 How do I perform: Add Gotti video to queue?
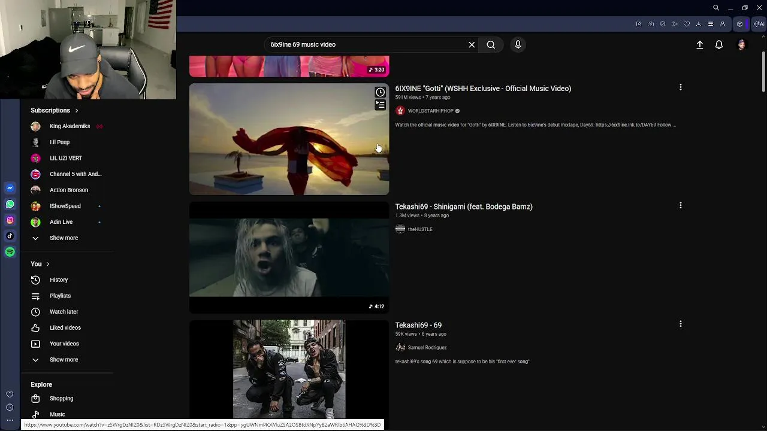pos(380,105)
